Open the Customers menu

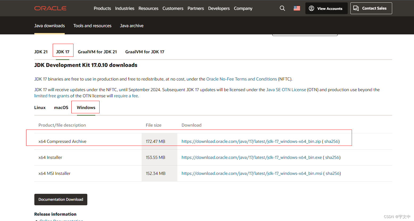pos(173,8)
